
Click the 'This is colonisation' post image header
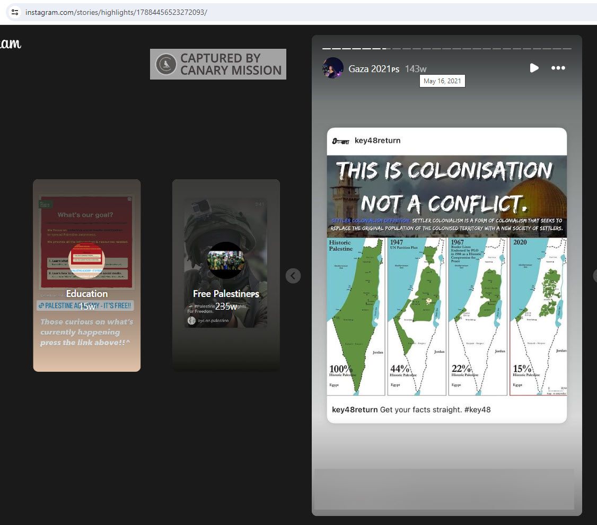pyautogui.click(x=446, y=196)
